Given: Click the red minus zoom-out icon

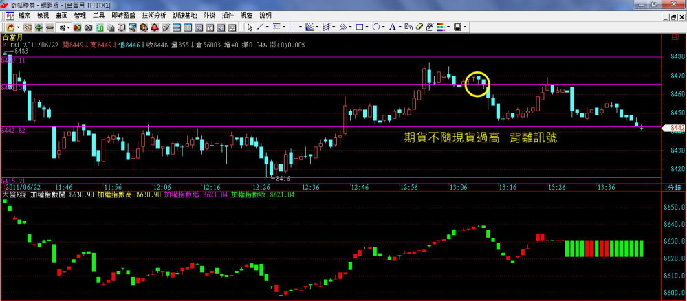Looking at the screenshot, I should tap(48, 27).
